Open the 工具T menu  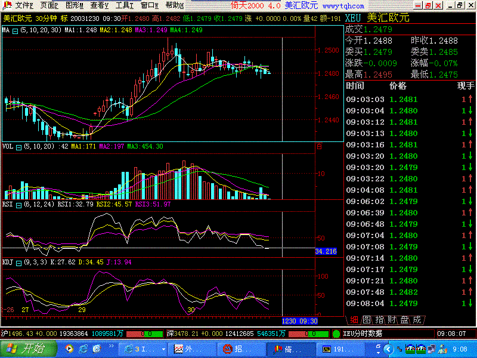pyautogui.click(x=125, y=5)
